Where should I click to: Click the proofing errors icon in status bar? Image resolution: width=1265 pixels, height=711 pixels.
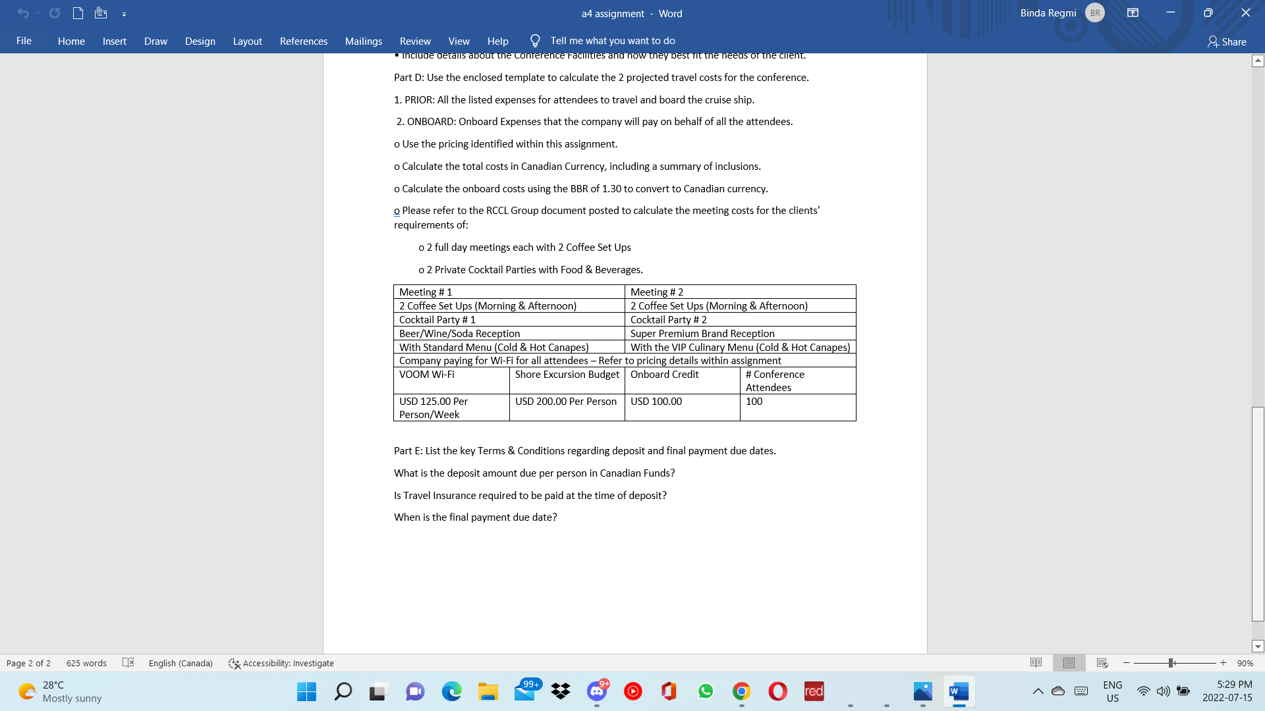[x=128, y=663]
